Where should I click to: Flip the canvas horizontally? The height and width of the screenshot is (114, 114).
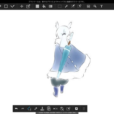(55, 109)
